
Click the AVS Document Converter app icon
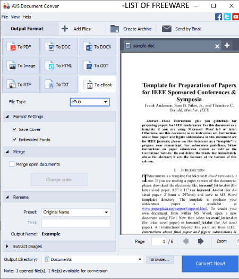(x=6, y=6)
